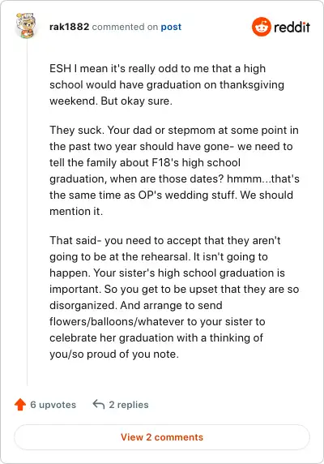
Task: Select the "6 upvotes" count label
Action: [53, 405]
